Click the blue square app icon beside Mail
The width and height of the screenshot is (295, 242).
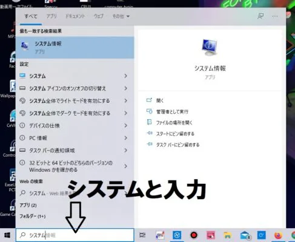click(261, 235)
